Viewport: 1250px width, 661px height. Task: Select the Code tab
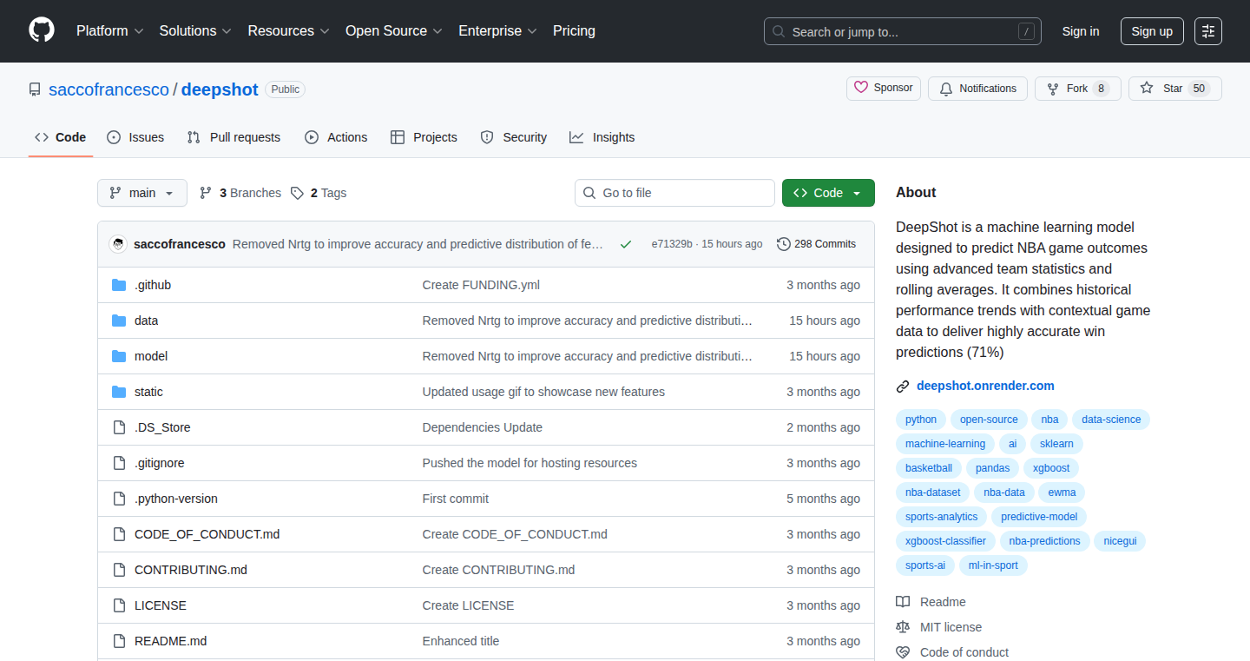click(x=61, y=137)
